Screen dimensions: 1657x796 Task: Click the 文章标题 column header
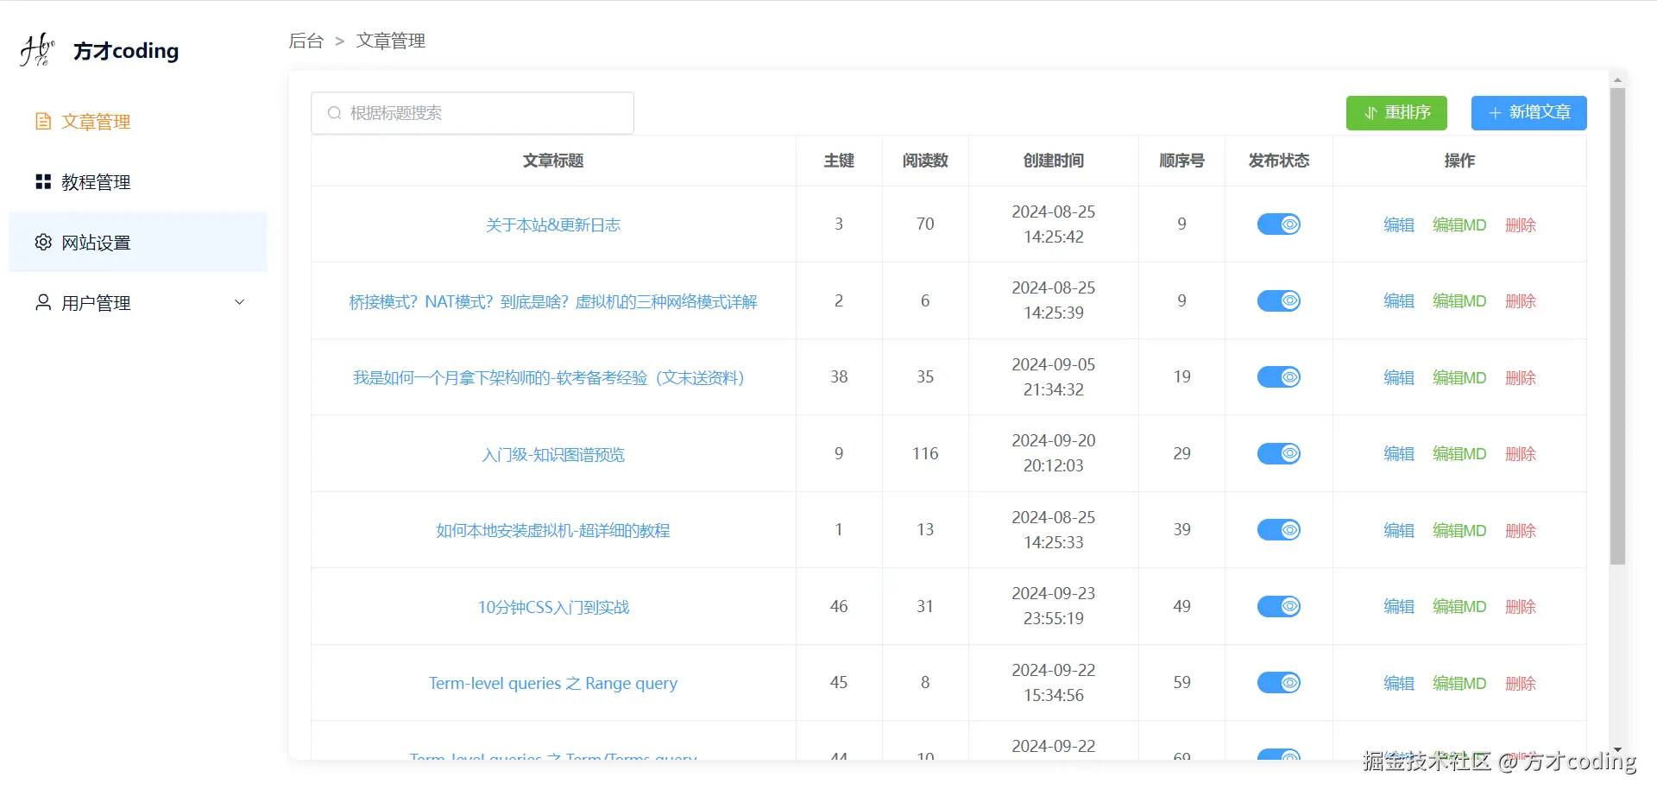tap(553, 161)
